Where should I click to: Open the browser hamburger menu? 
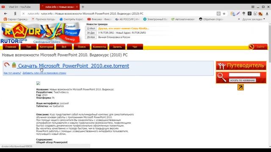(253, 7)
